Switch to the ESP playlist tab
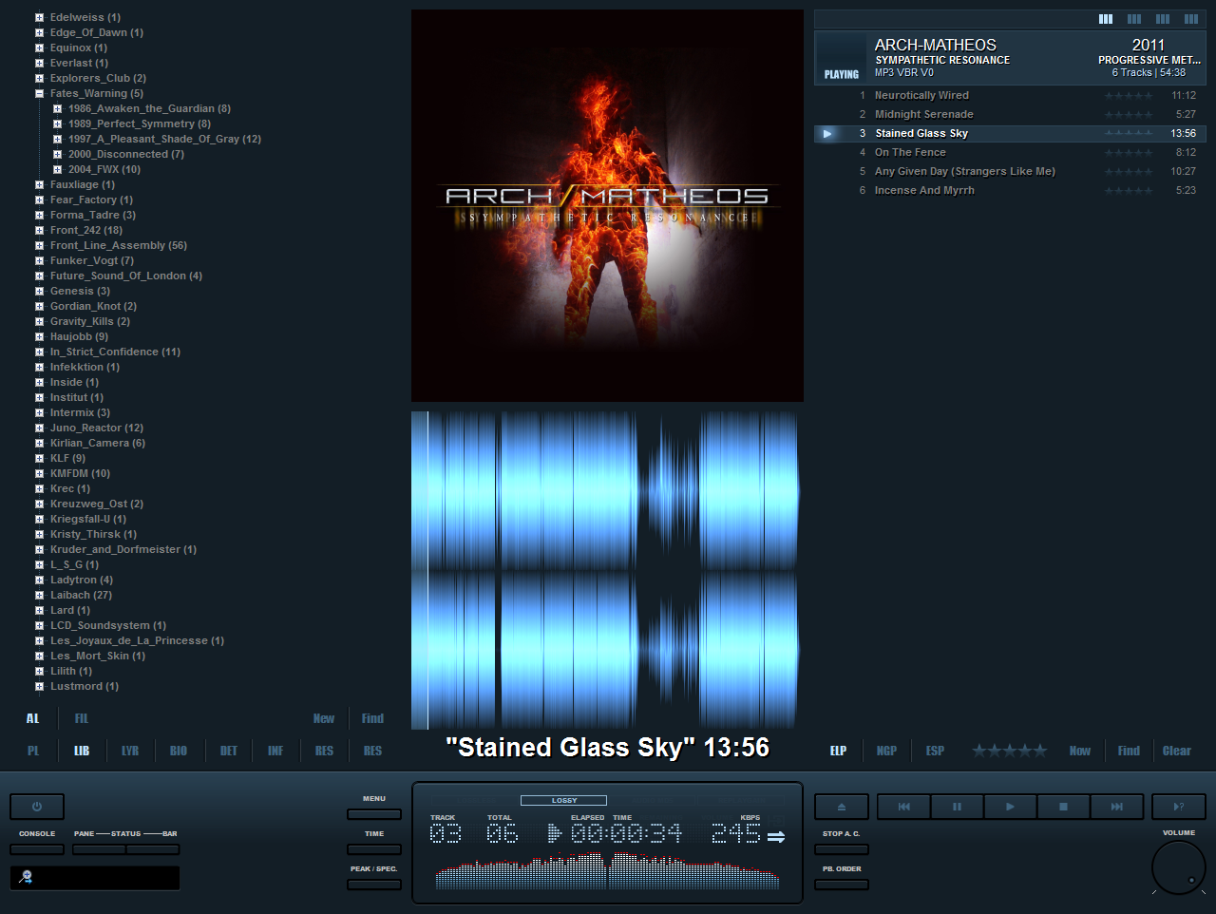Image resolution: width=1216 pixels, height=914 pixels. coord(935,752)
